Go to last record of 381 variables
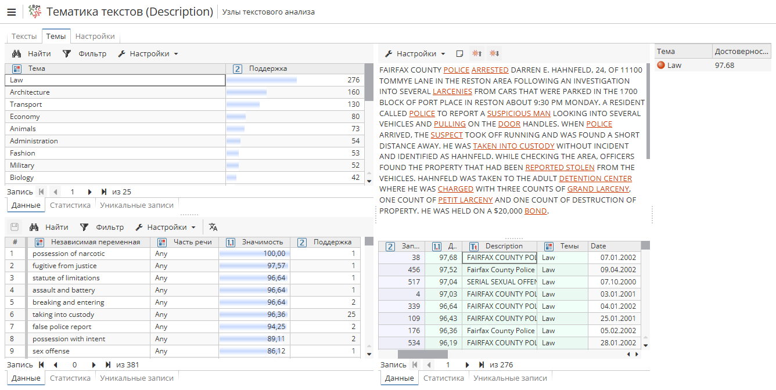776x390 pixels. pos(108,365)
